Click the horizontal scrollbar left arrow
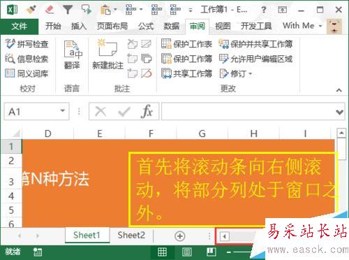This screenshot has width=349, height=260. click(x=225, y=236)
